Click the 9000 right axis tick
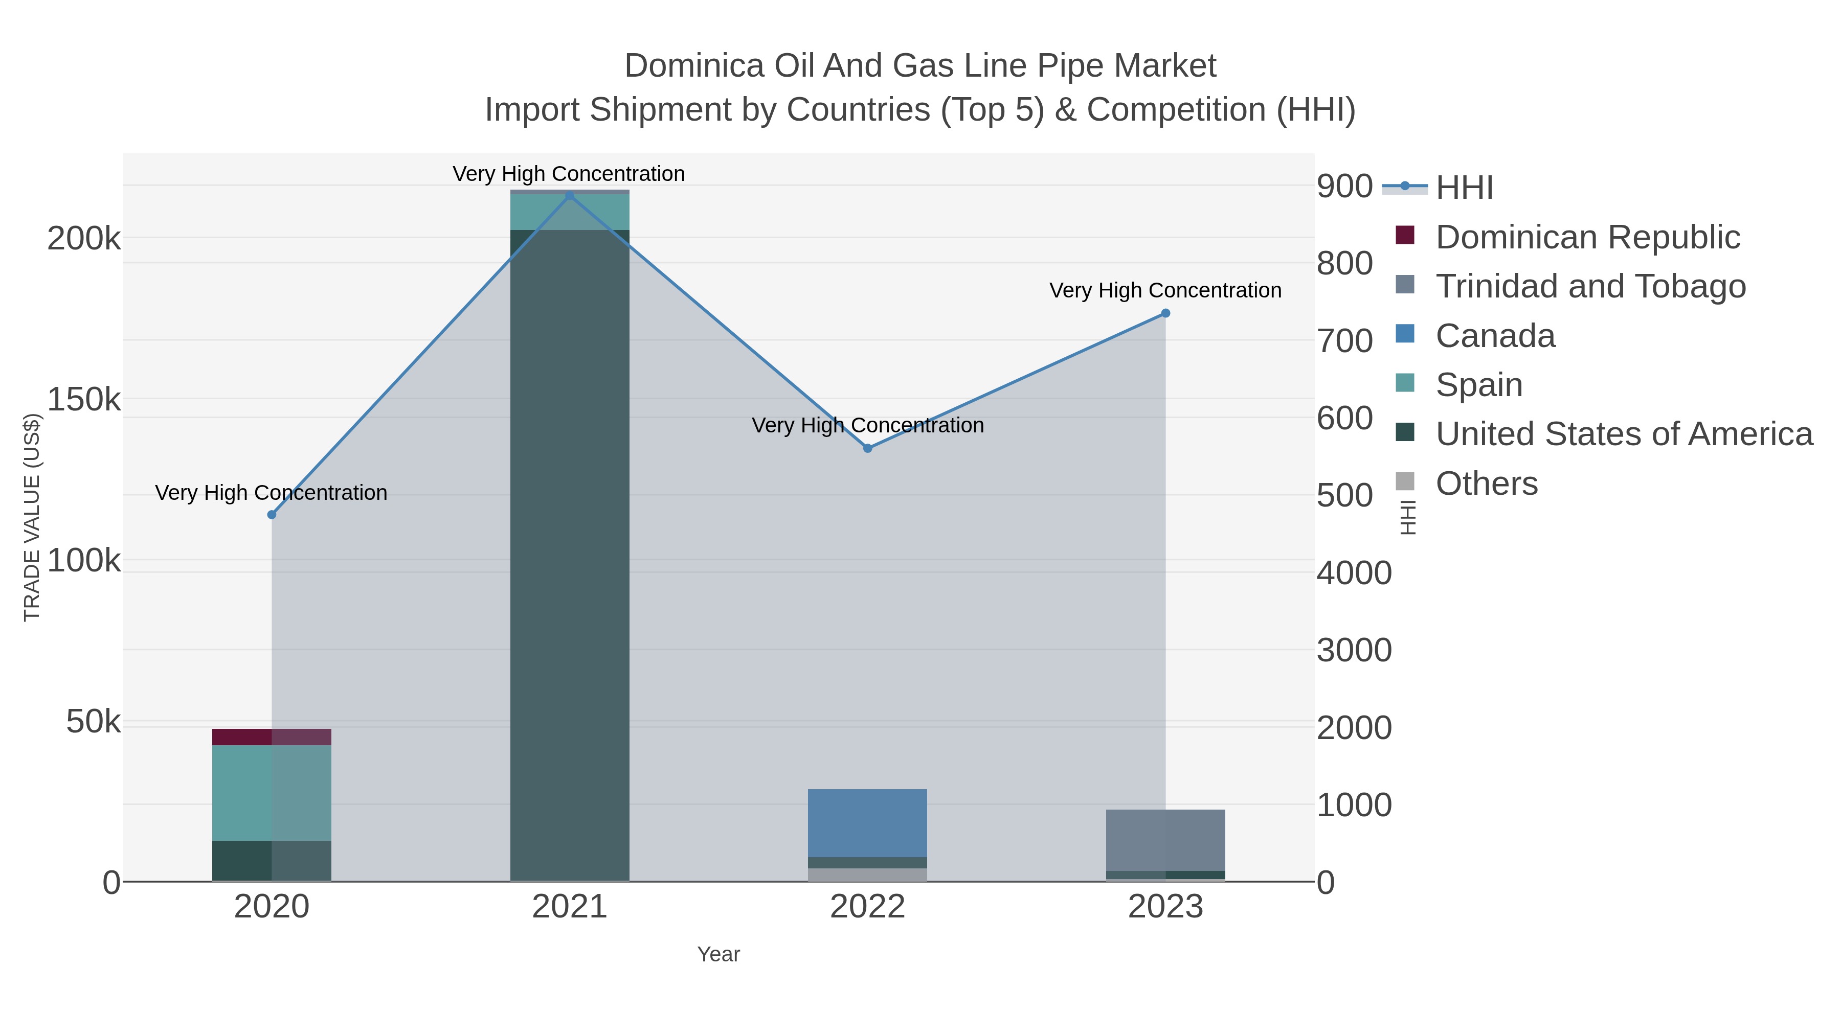The width and height of the screenshot is (1841, 1035). click(x=1345, y=187)
